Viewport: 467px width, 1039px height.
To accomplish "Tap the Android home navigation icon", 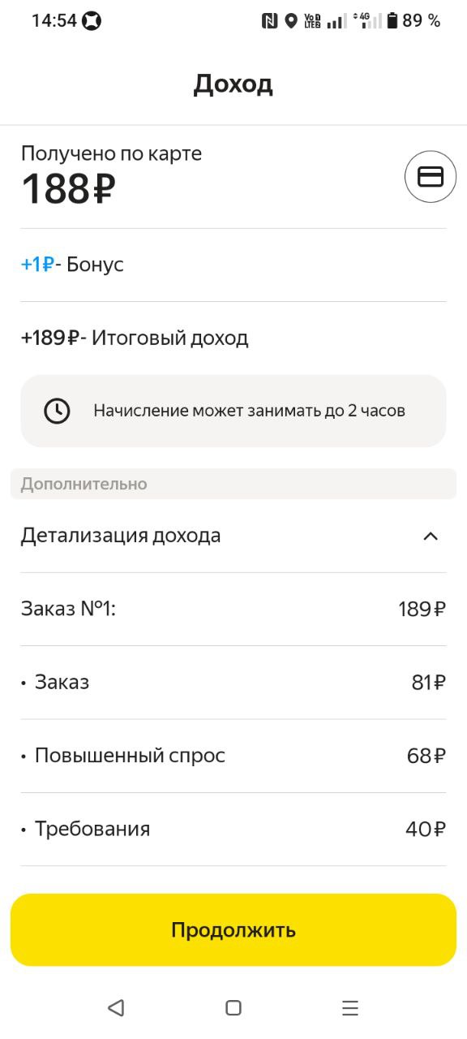I will pyautogui.click(x=233, y=1008).
